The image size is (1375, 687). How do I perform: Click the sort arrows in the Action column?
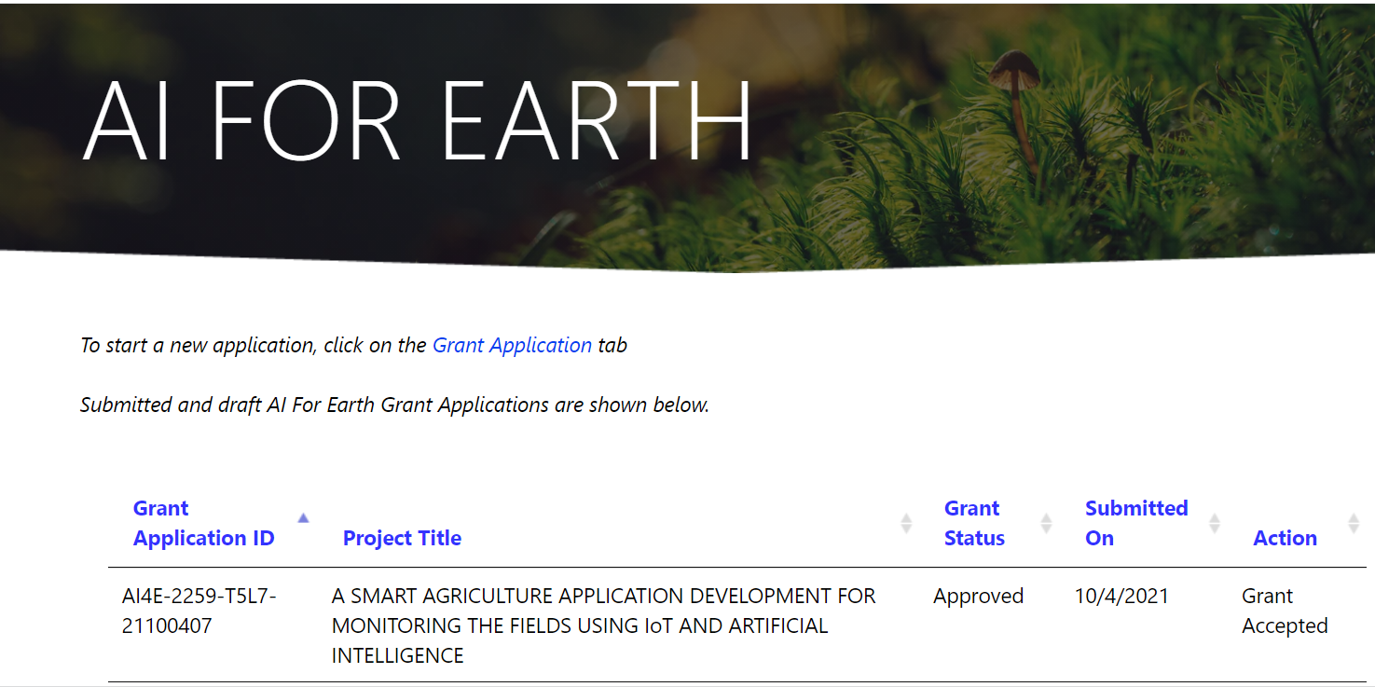[1354, 523]
